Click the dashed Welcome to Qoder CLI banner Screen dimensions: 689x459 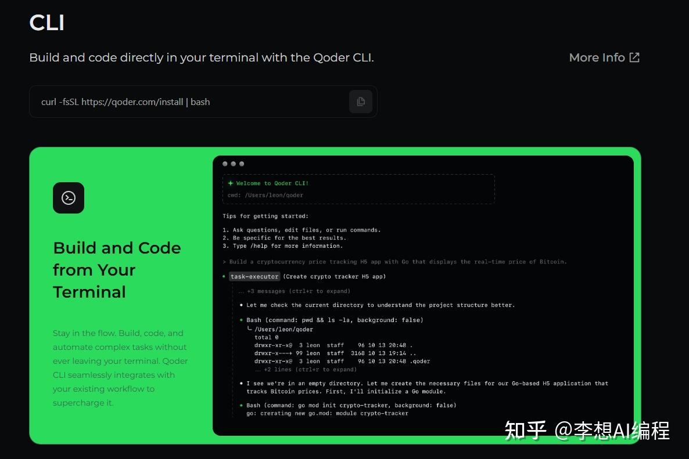[358, 189]
